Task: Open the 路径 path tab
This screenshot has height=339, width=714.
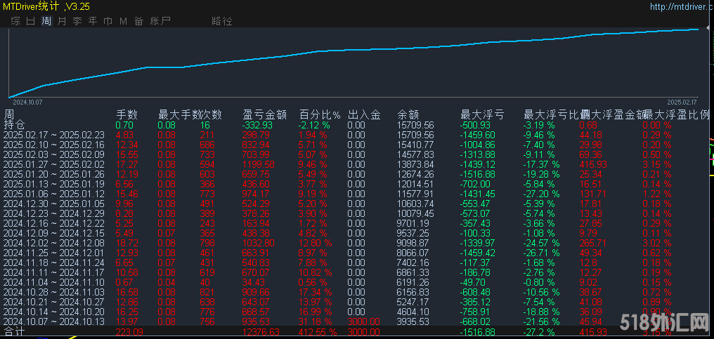Action: (222, 21)
